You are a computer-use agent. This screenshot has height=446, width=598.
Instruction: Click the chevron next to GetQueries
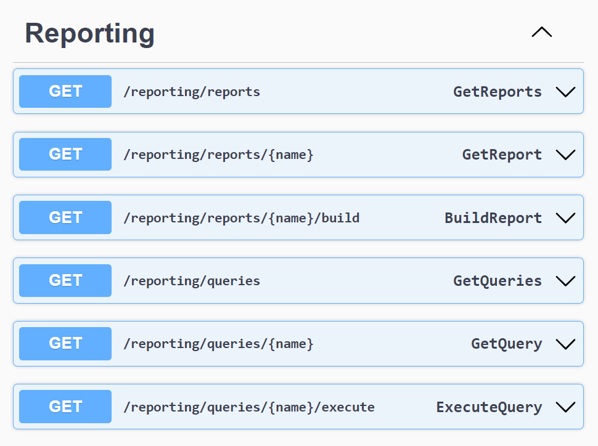[x=565, y=281]
